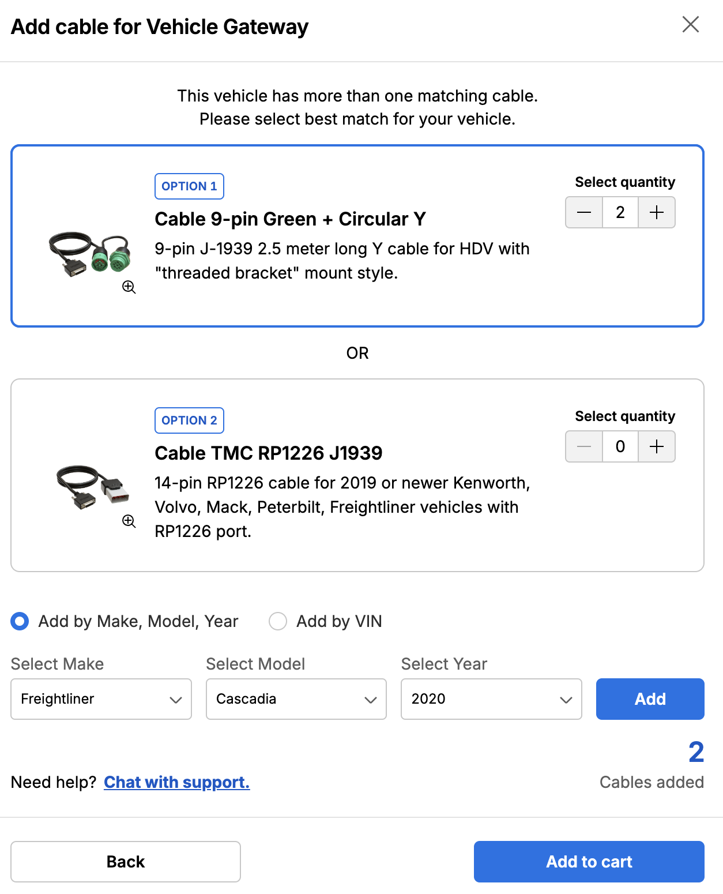The image size is (723, 894).
Task: Open the Select Year dropdown
Action: tap(491, 699)
